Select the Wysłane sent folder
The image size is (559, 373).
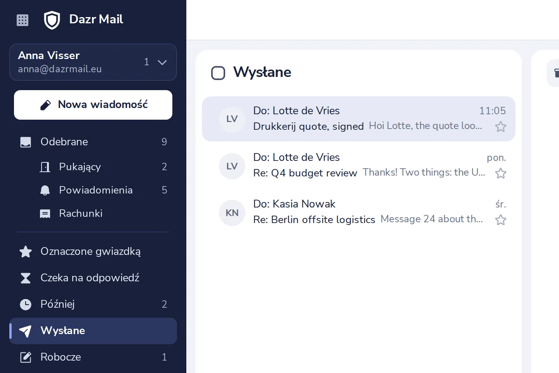coord(93,331)
